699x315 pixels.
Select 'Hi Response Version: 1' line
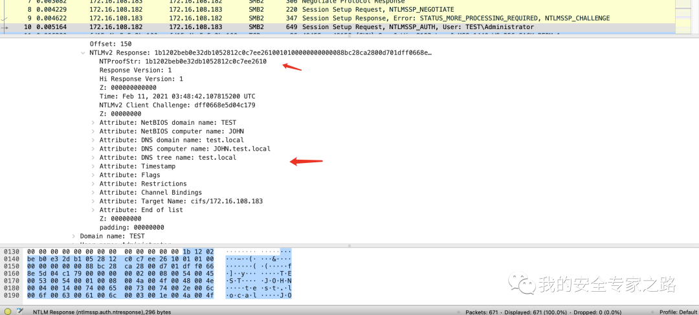pos(141,79)
